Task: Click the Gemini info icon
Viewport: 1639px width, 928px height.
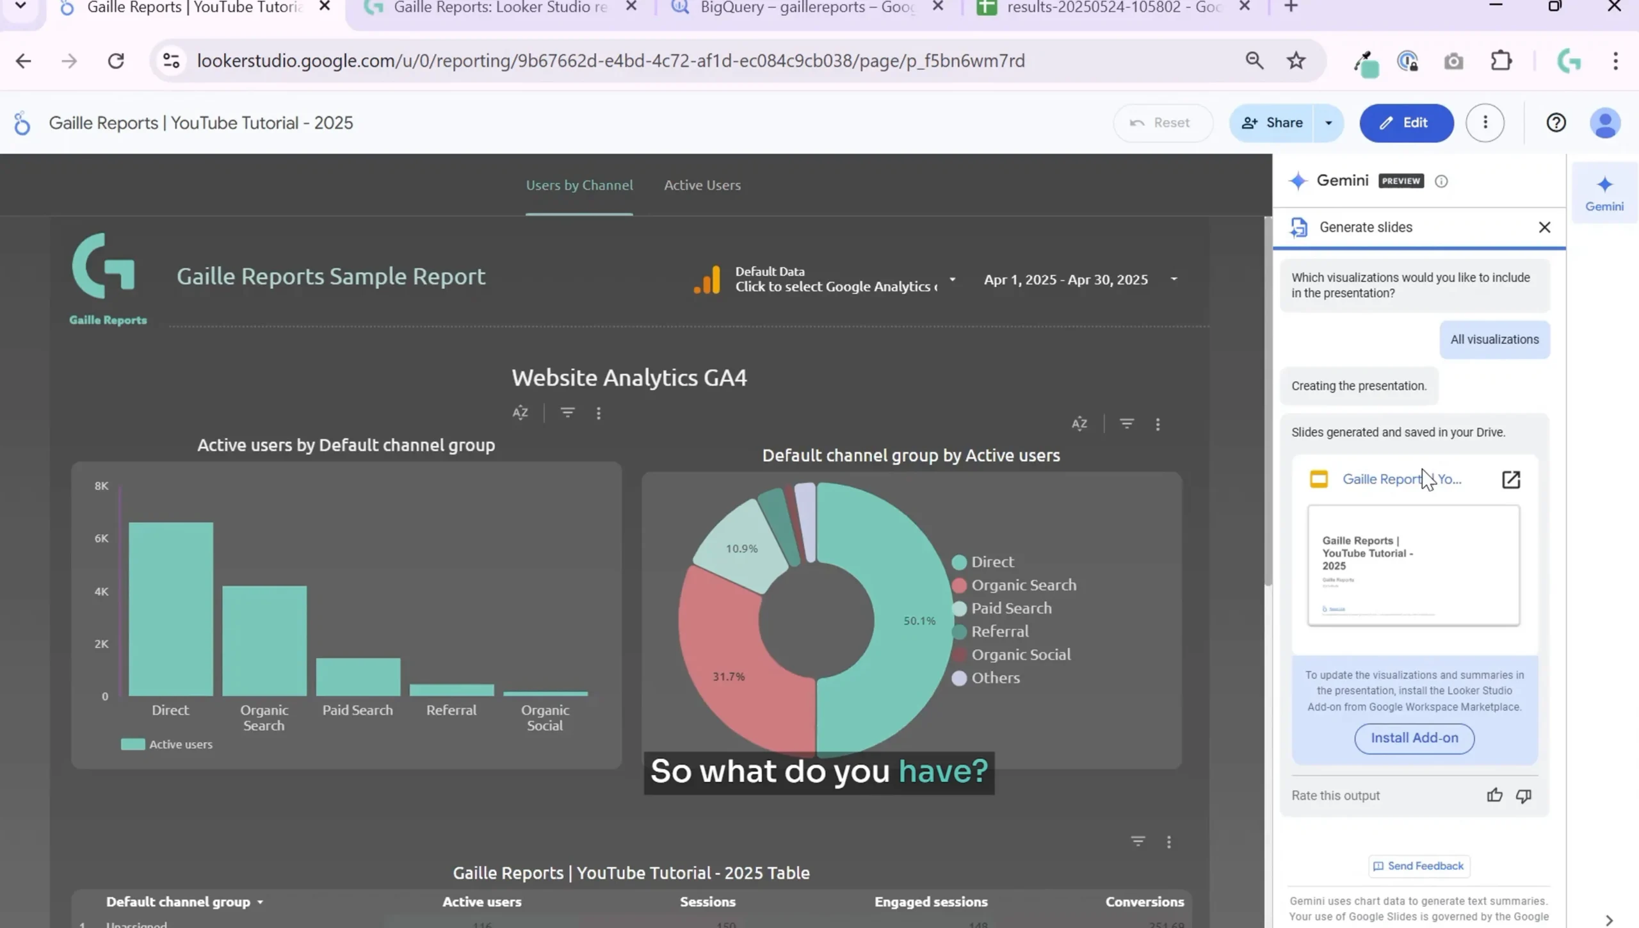Action: point(1441,181)
